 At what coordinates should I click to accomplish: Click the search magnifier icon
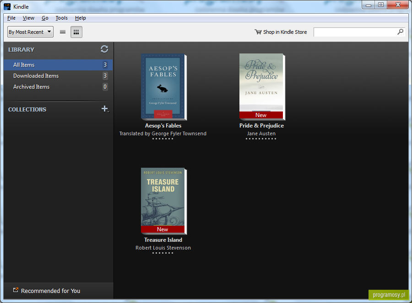pos(400,32)
